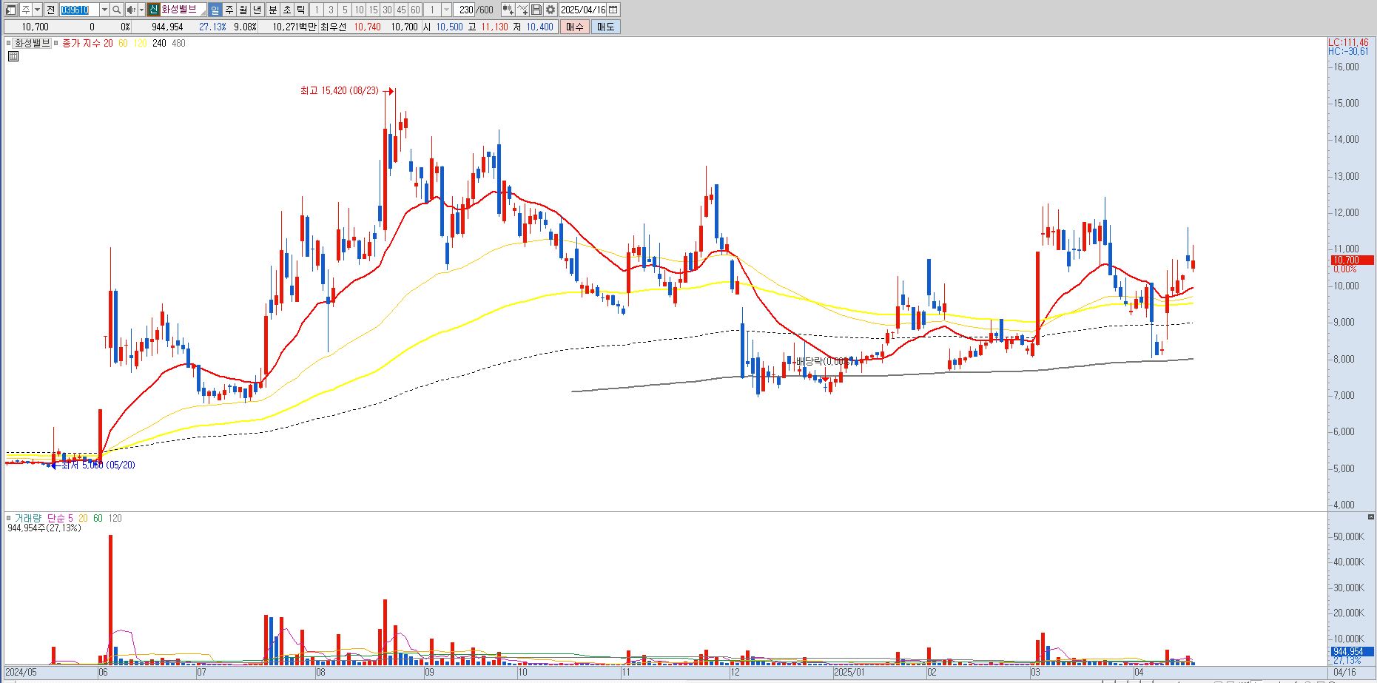Click the volume pane close icon at right edge
This screenshot has height=683, width=1377.
point(1371,517)
